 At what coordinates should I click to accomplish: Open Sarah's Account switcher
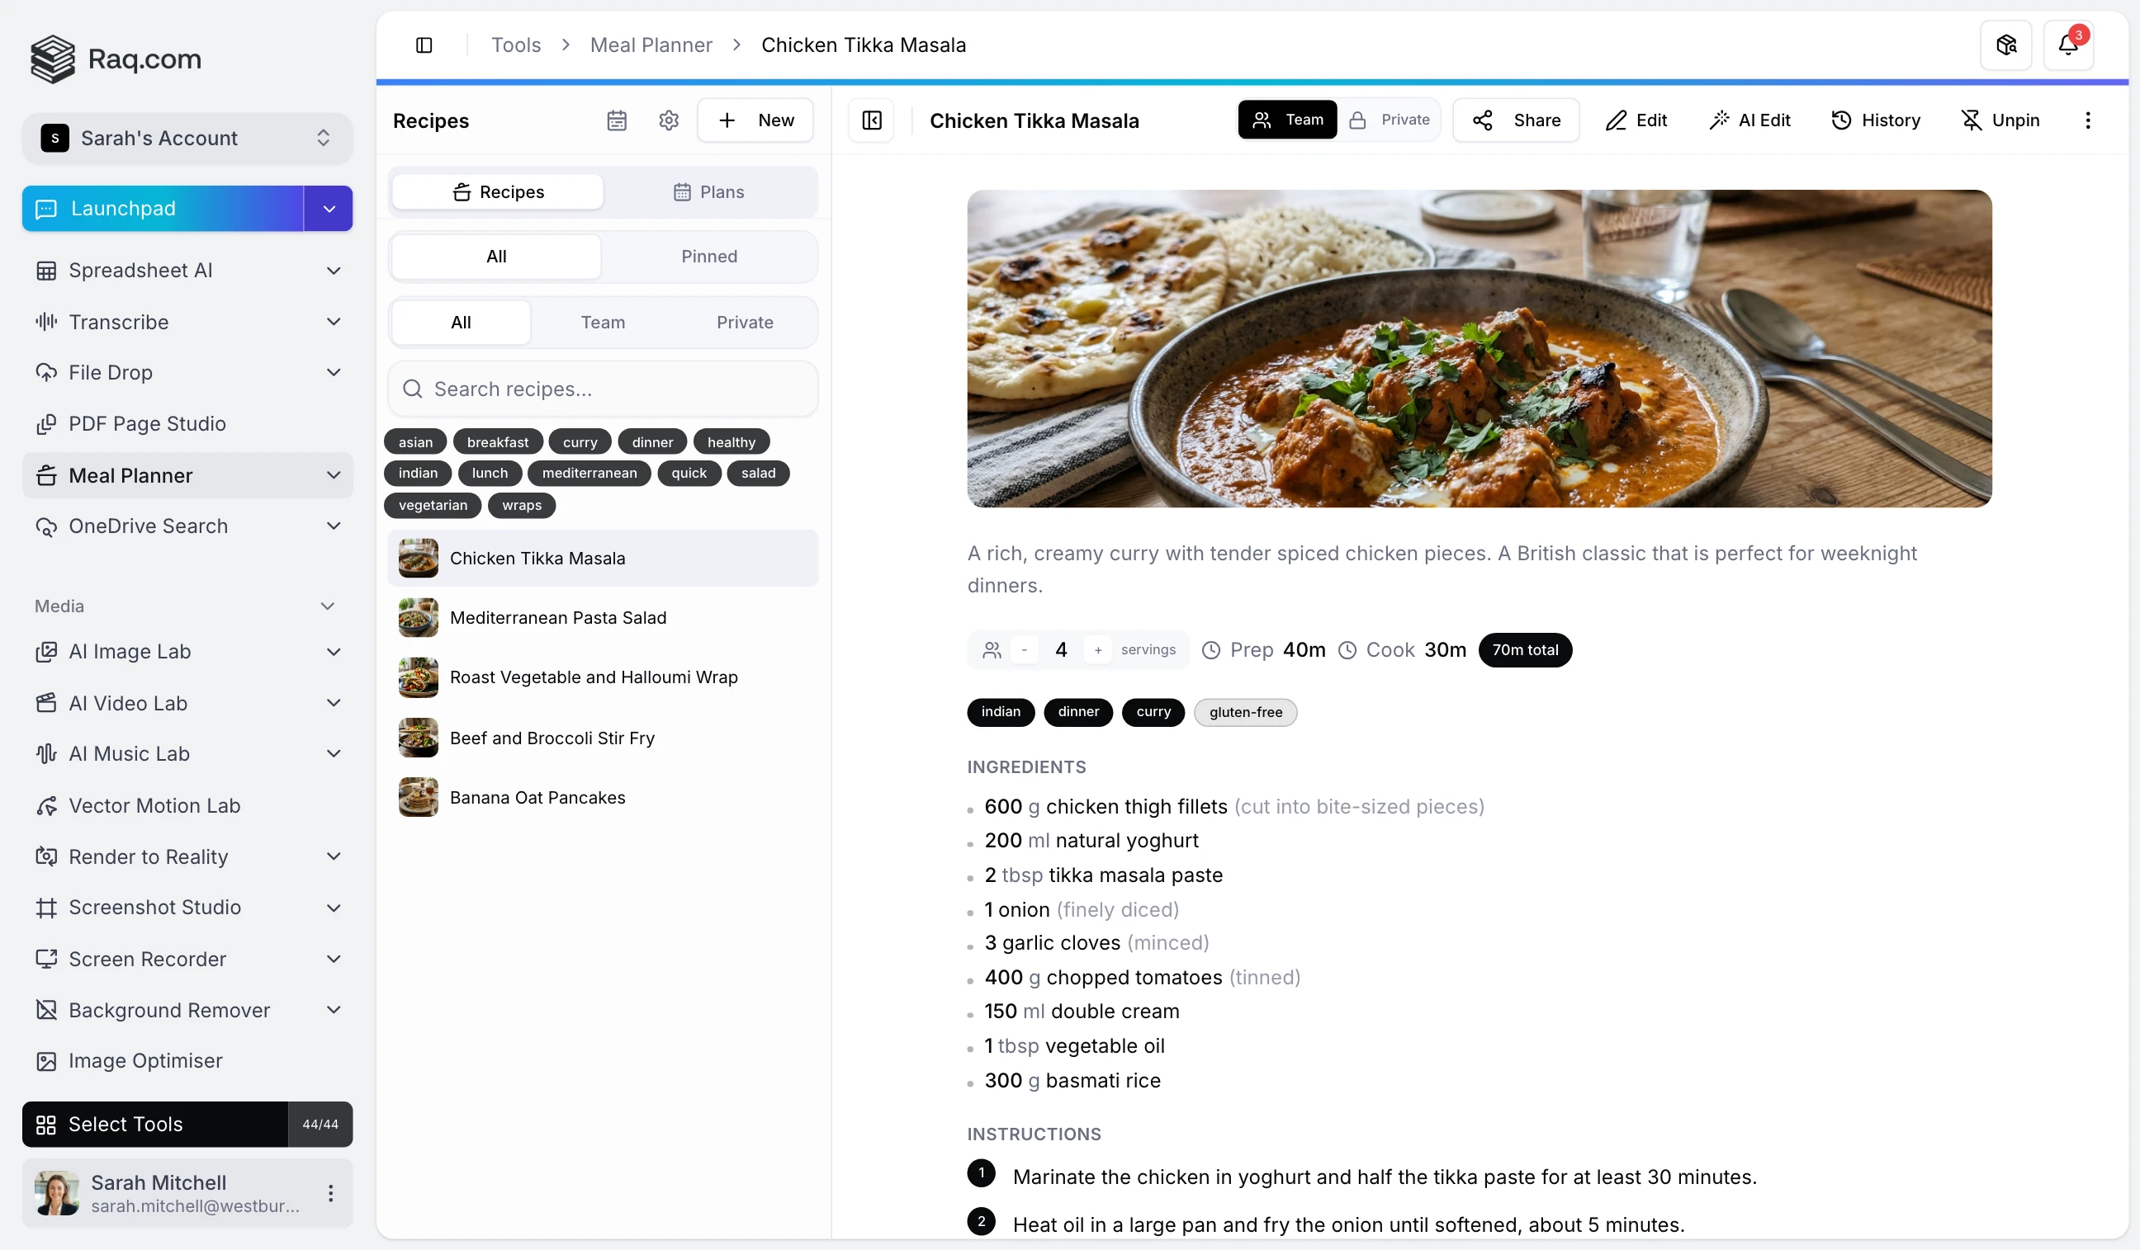[187, 139]
